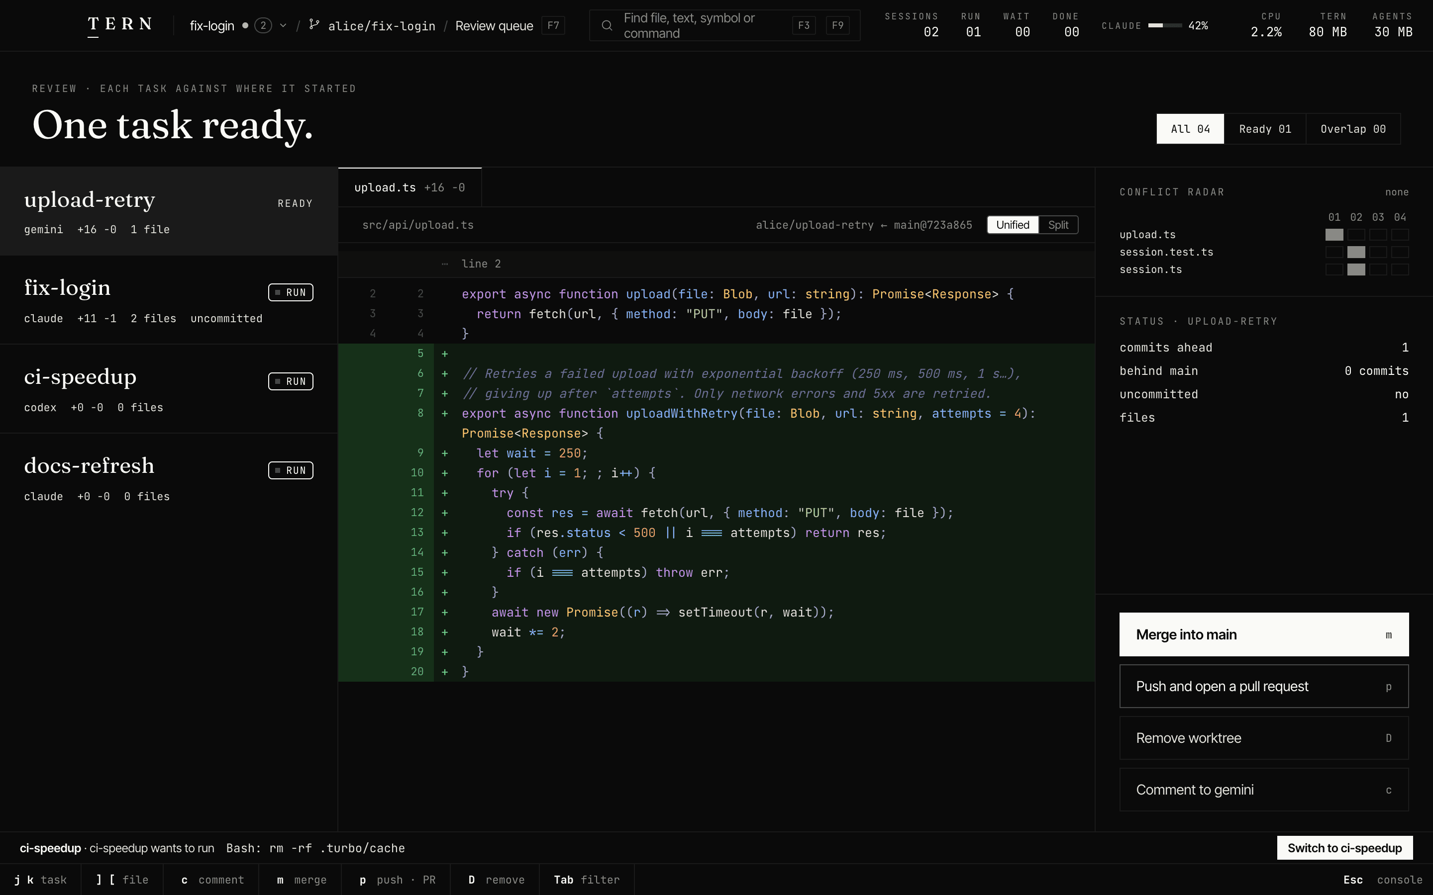The image size is (1433, 895).
Task: Click the upload.ts radar cell for task 01
Action: tap(1334, 235)
